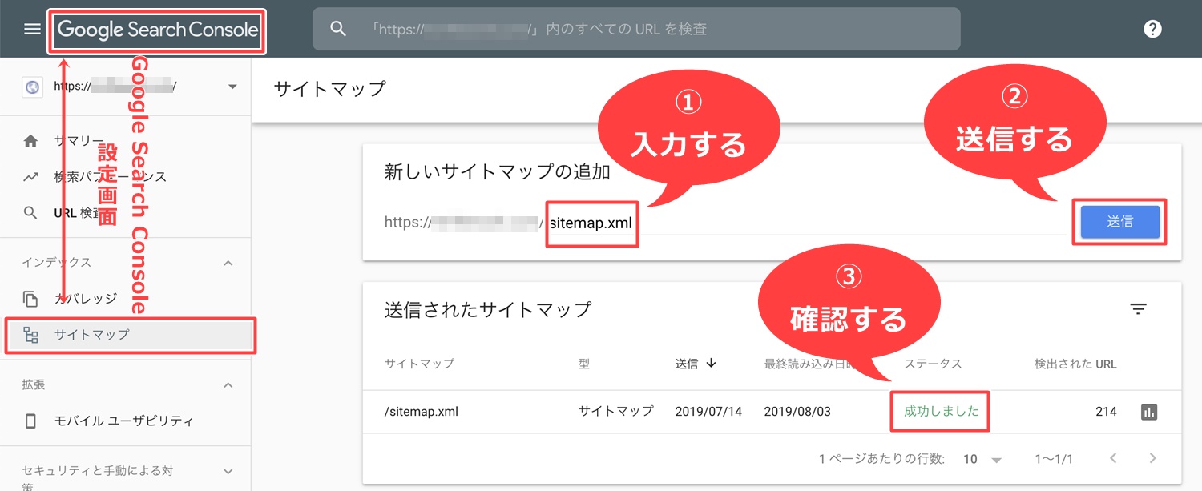Click the サイトマップ column header

tap(419, 364)
